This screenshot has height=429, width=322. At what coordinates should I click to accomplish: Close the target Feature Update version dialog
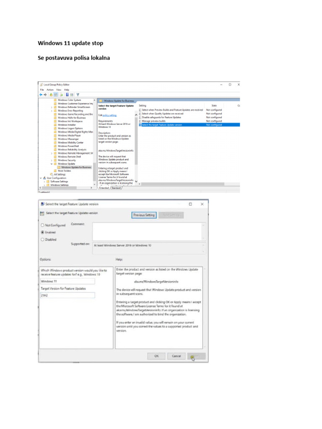pyautogui.click(x=202, y=204)
